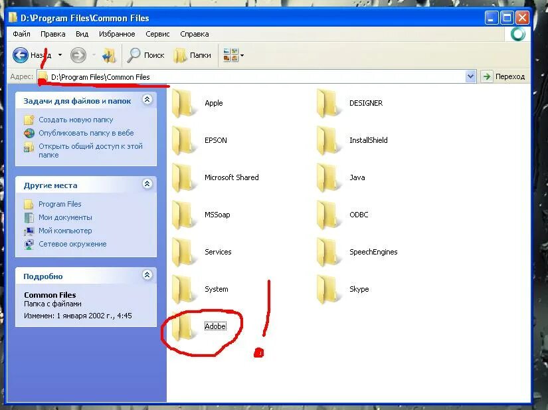Open the Вид menu
The height and width of the screenshot is (410, 548).
click(x=82, y=34)
